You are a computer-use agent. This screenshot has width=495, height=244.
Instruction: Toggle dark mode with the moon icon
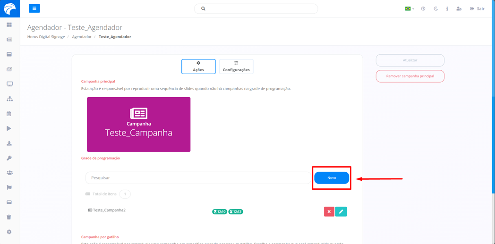pos(435,8)
